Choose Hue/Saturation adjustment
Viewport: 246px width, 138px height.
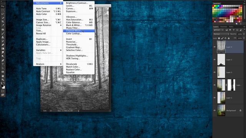click(x=79, y=20)
